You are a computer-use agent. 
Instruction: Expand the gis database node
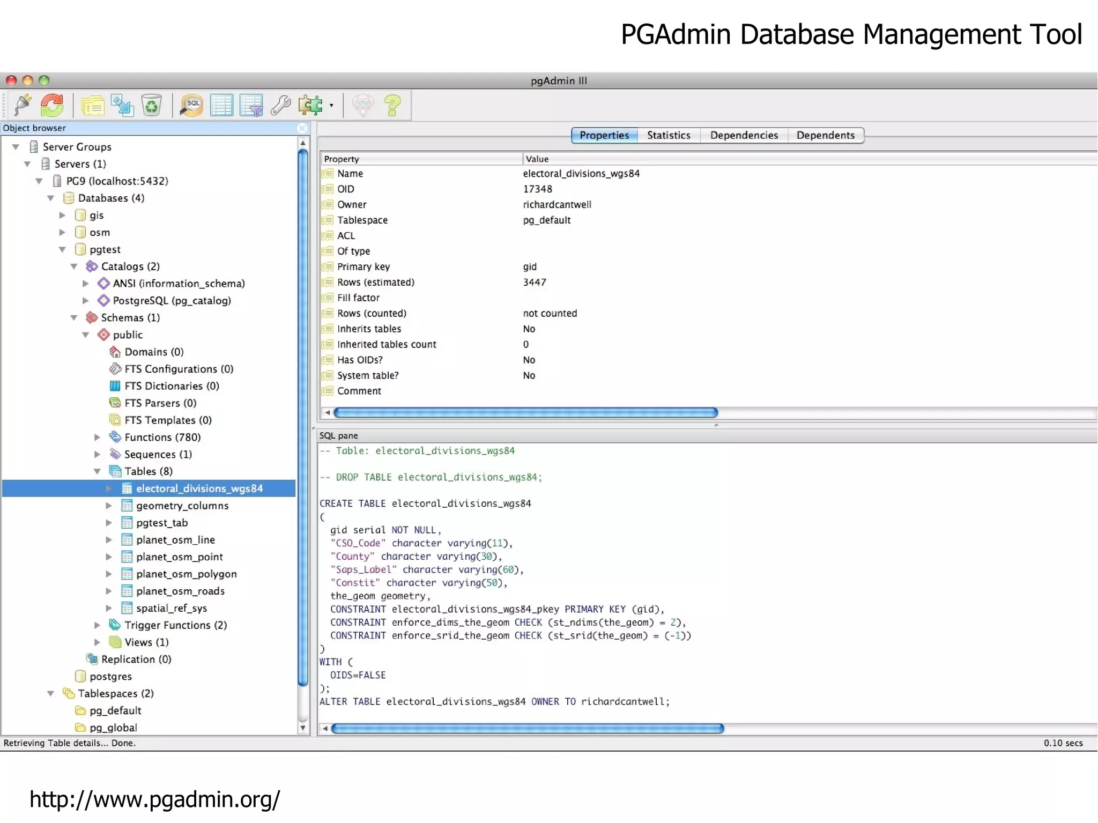pos(62,216)
